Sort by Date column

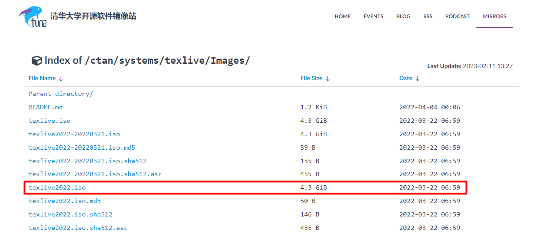(x=409, y=78)
